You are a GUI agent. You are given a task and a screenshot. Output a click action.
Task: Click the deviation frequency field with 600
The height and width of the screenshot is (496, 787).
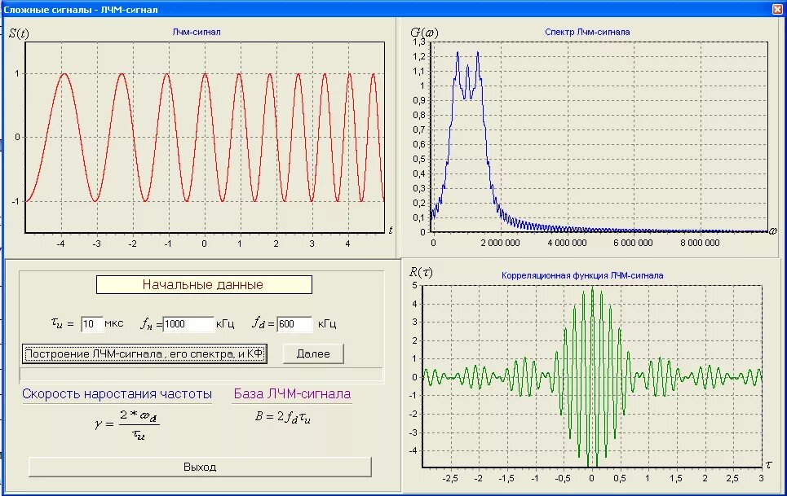294,323
